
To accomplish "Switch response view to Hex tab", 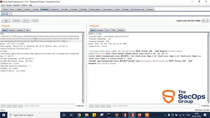I will click(107, 30).
